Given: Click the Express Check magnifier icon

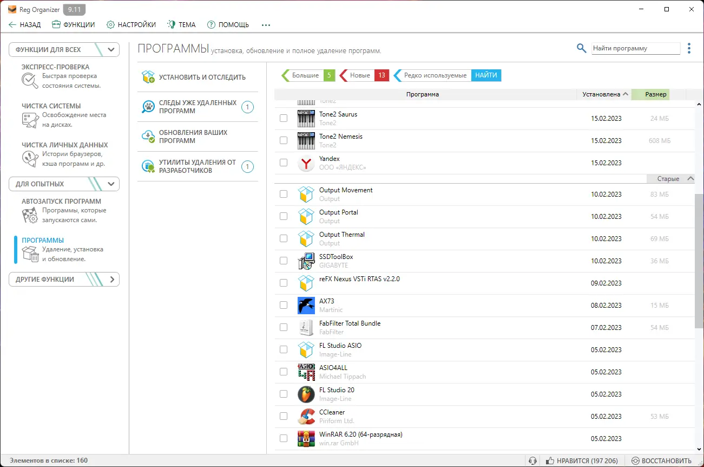Looking at the screenshot, I should 29,80.
